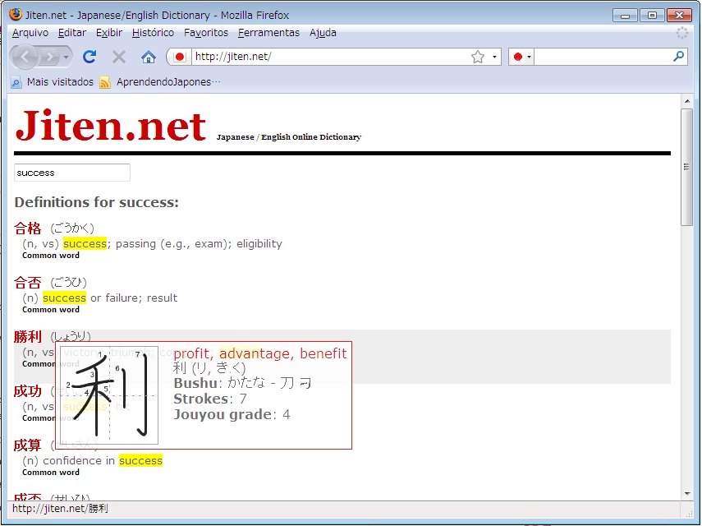Viewport: 702px width, 526px height.
Task: Click the Stop loading icon
Action: click(119, 57)
